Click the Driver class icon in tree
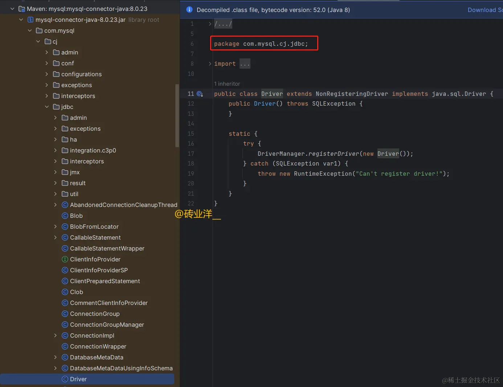 [65, 379]
